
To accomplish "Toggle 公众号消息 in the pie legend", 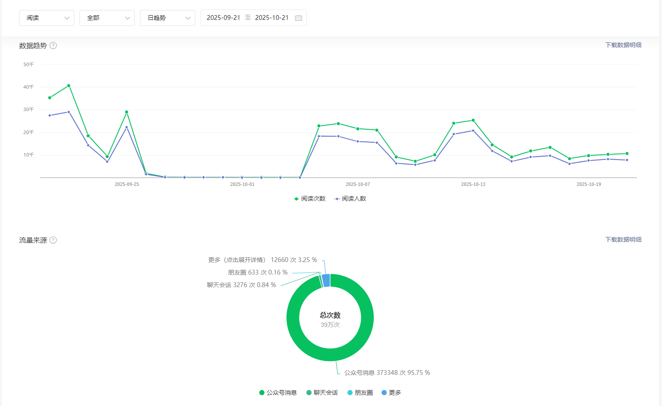I will point(278,393).
